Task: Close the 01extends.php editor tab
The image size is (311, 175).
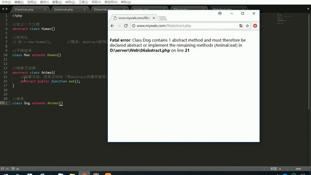Action: tap(45, 10)
